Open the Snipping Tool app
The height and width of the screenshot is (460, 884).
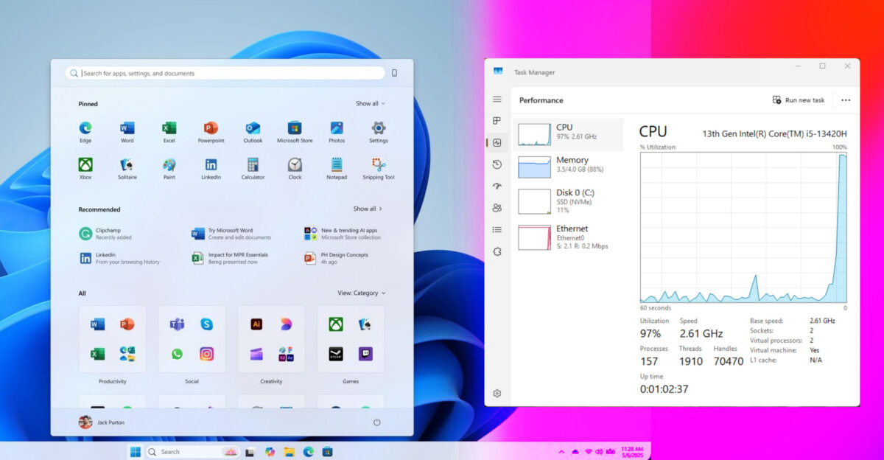pyautogui.click(x=379, y=169)
